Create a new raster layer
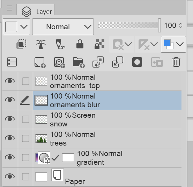Viewport: 193px width, 187px height. 40,62
